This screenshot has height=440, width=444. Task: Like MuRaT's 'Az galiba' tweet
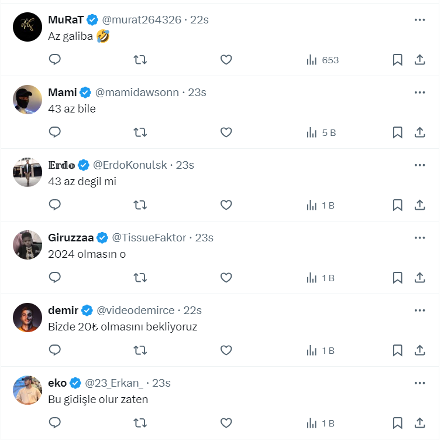(226, 60)
